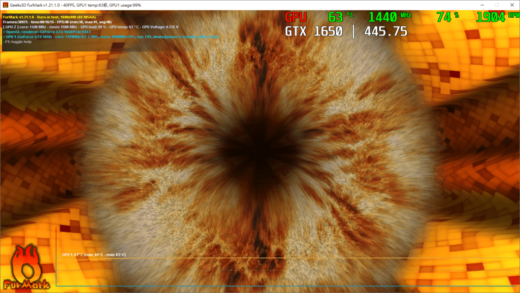Click the 'Frames:38975' stats line
Viewport: 520px width, 293px height.
tap(57, 22)
